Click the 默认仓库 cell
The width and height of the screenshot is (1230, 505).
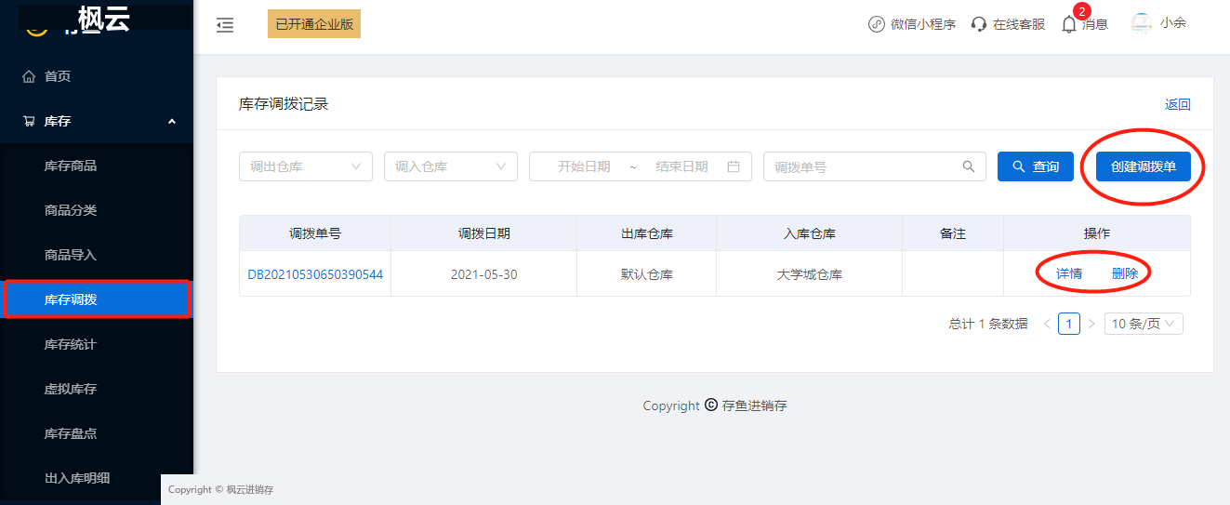[x=647, y=274]
